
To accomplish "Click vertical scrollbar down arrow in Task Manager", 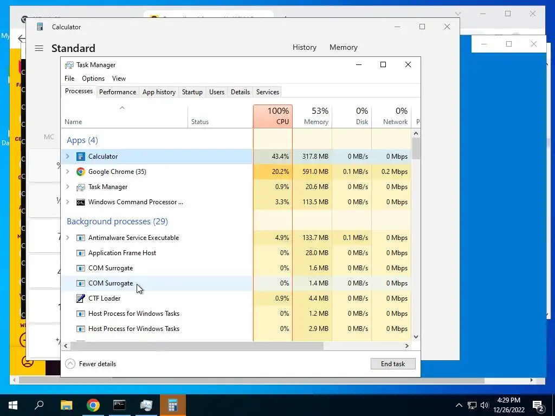I will 416,337.
